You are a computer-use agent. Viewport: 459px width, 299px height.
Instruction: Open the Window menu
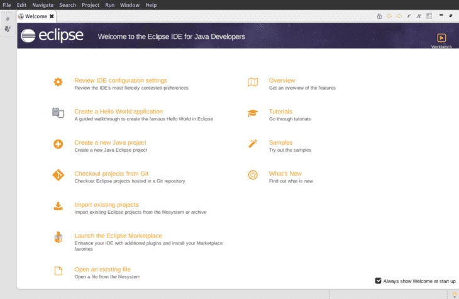click(130, 5)
